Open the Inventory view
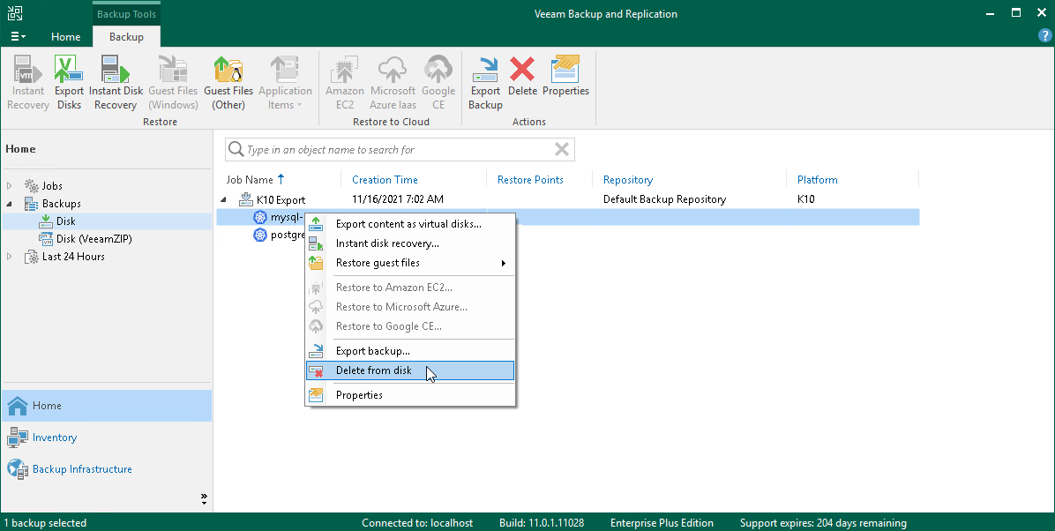Viewport: 1055px width, 531px height. click(x=107, y=438)
